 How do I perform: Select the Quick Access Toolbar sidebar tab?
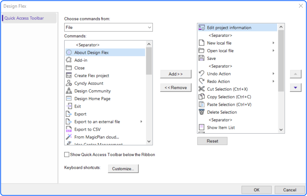point(29,18)
